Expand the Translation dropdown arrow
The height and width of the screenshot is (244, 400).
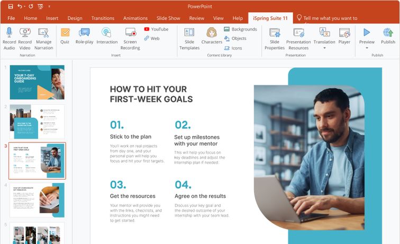click(324, 48)
